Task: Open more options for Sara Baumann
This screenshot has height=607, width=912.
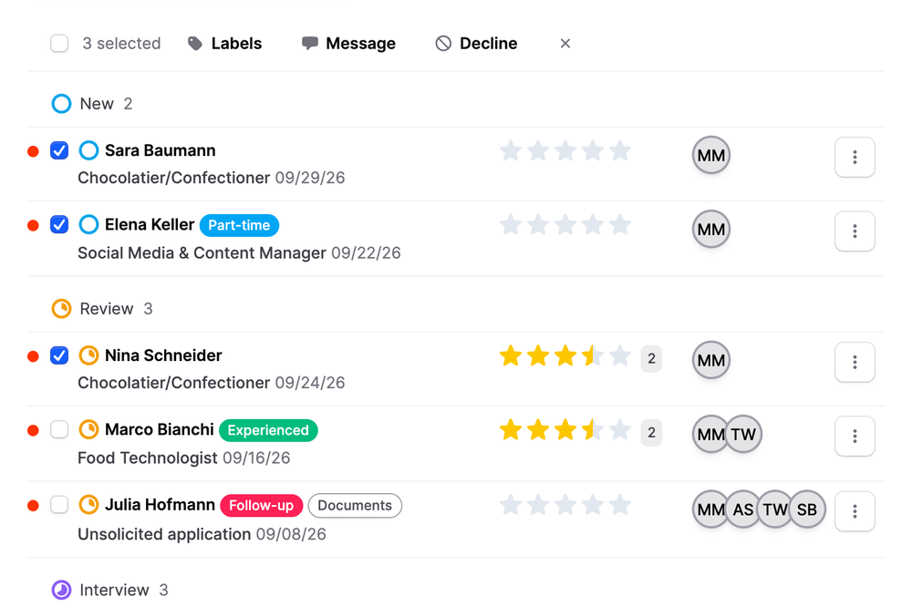Action: click(855, 157)
